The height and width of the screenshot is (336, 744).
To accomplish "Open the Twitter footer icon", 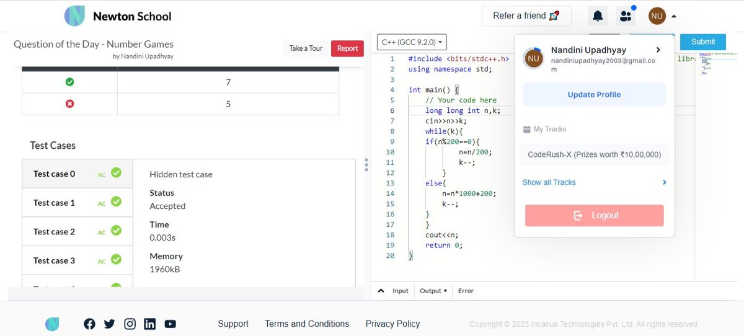I will tap(110, 324).
